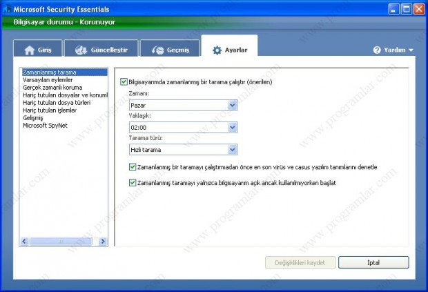Viewport: 428px width, 292px height.
Task: Select the Ayarlar tab label
Action: pos(236,50)
